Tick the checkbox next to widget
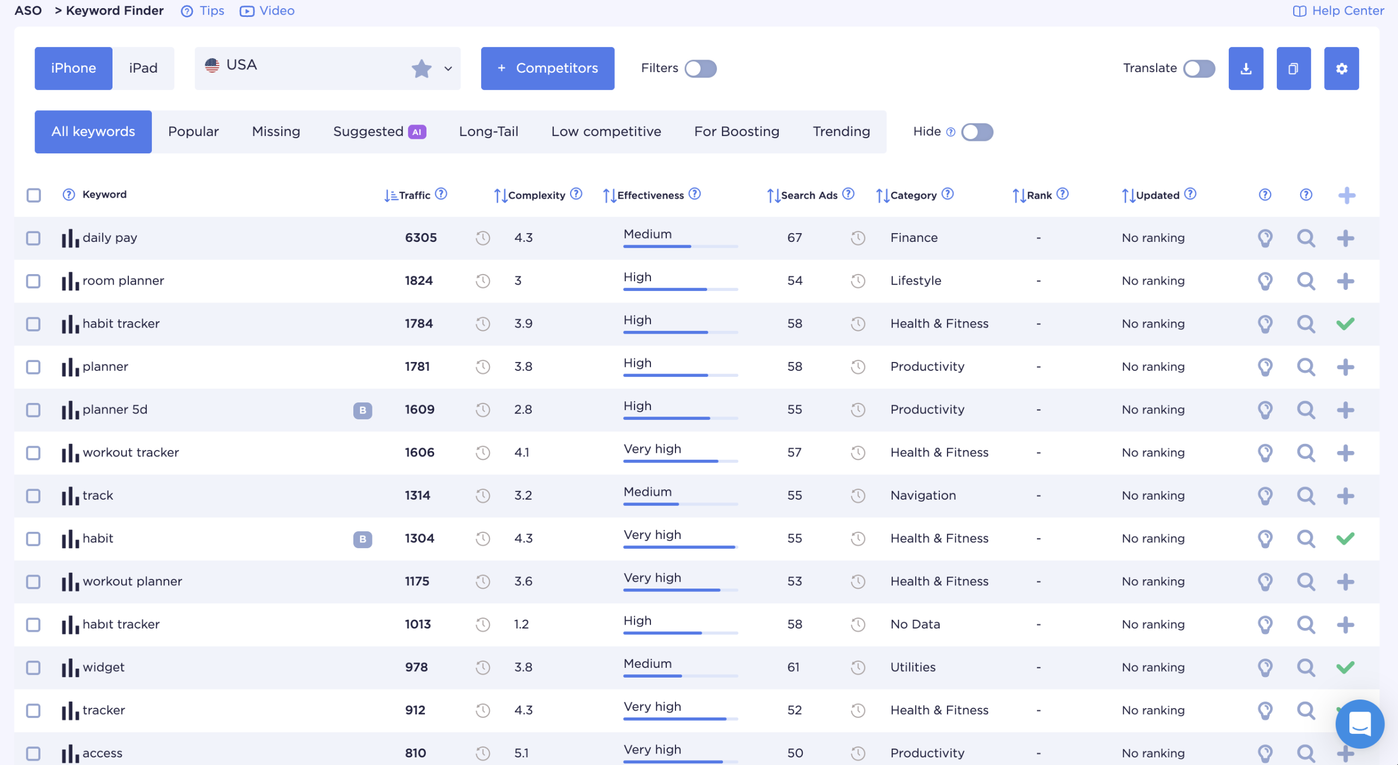Image resolution: width=1398 pixels, height=765 pixels. click(x=34, y=667)
